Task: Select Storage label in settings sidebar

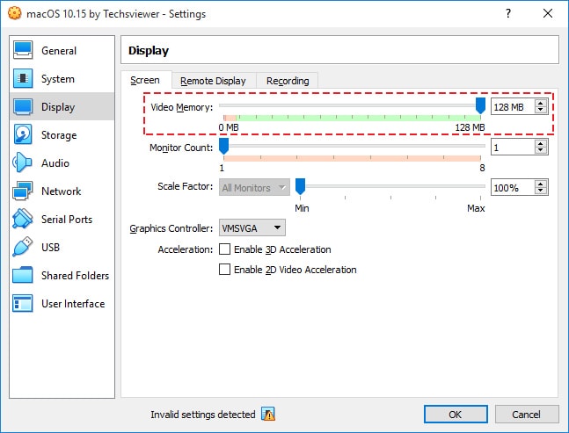Action: tap(59, 134)
